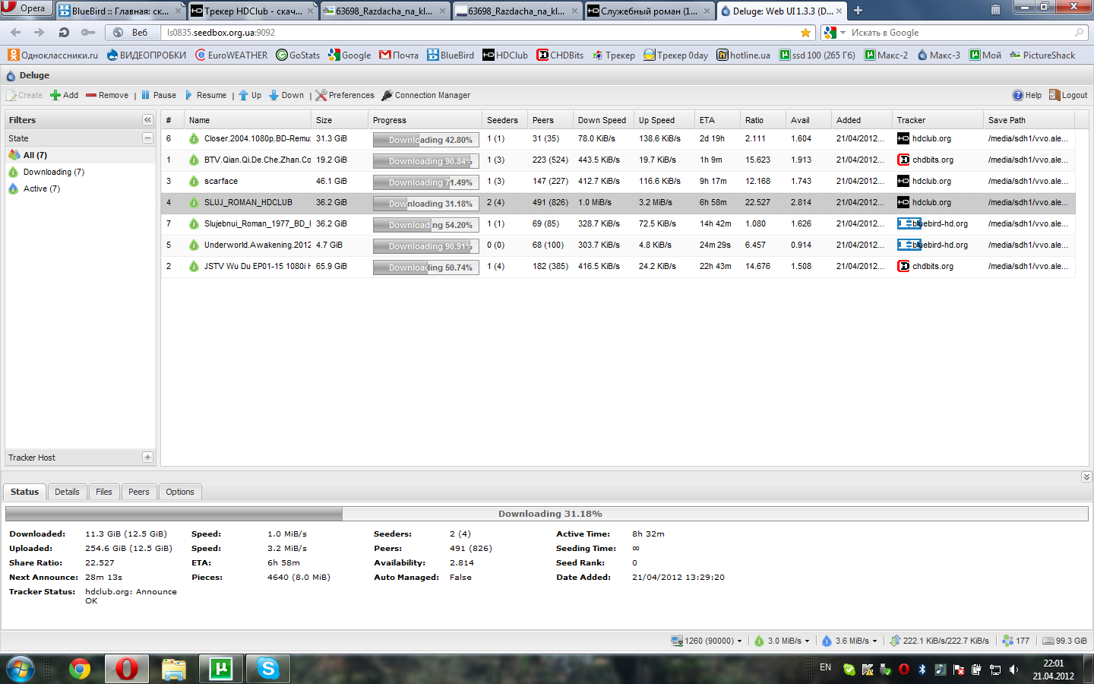Image resolution: width=1094 pixels, height=684 pixels.
Task: Click progress bar Downloading 54.20%
Action: [x=425, y=225]
